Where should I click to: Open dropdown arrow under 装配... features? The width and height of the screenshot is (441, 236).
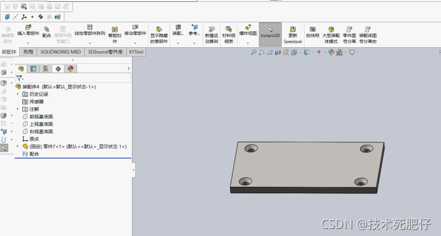point(178,43)
